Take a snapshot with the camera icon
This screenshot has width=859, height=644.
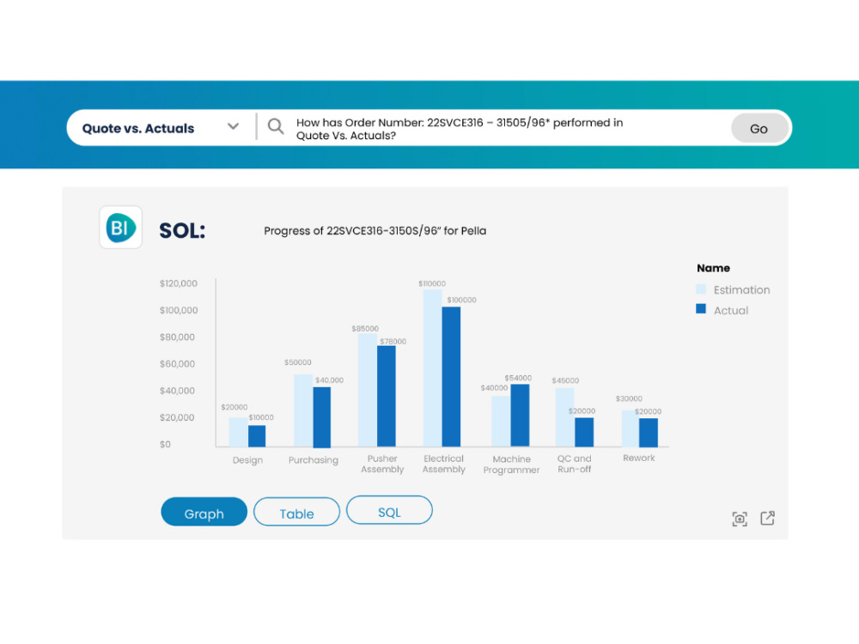click(740, 519)
